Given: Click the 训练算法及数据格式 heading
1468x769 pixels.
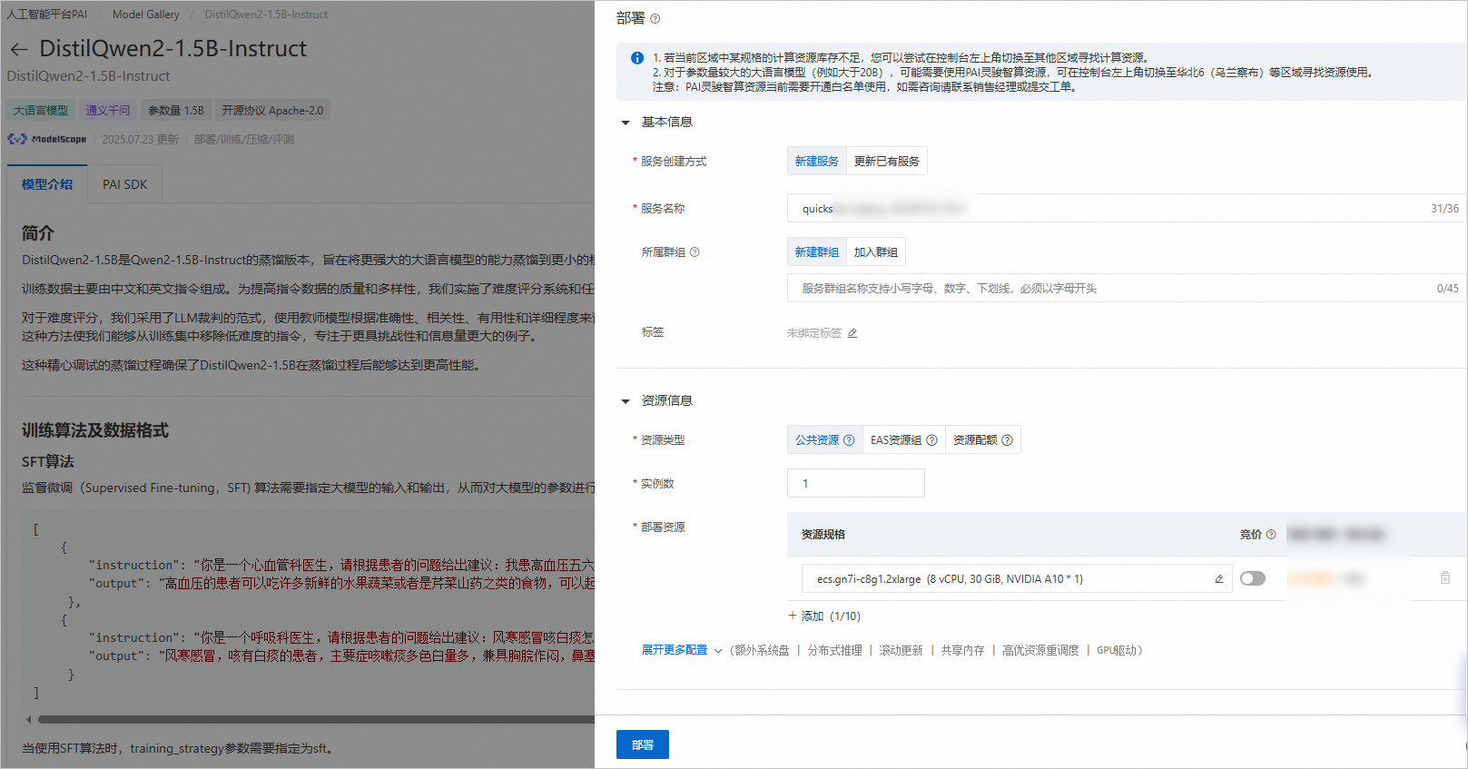Looking at the screenshot, I should click(95, 430).
